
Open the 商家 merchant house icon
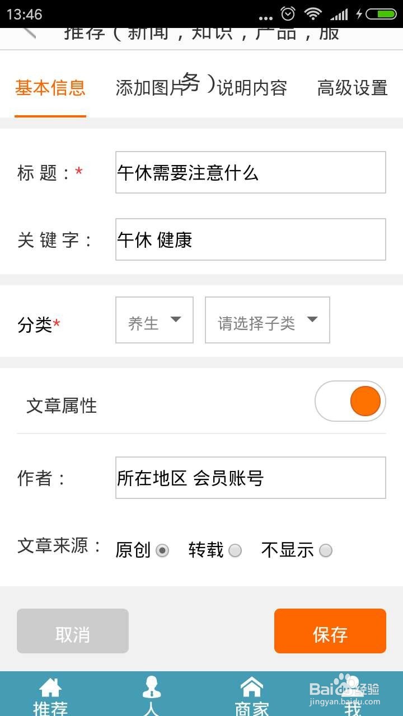point(252,687)
